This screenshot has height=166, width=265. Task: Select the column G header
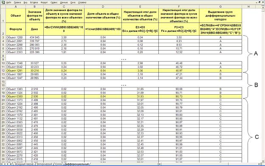coord(220,7)
